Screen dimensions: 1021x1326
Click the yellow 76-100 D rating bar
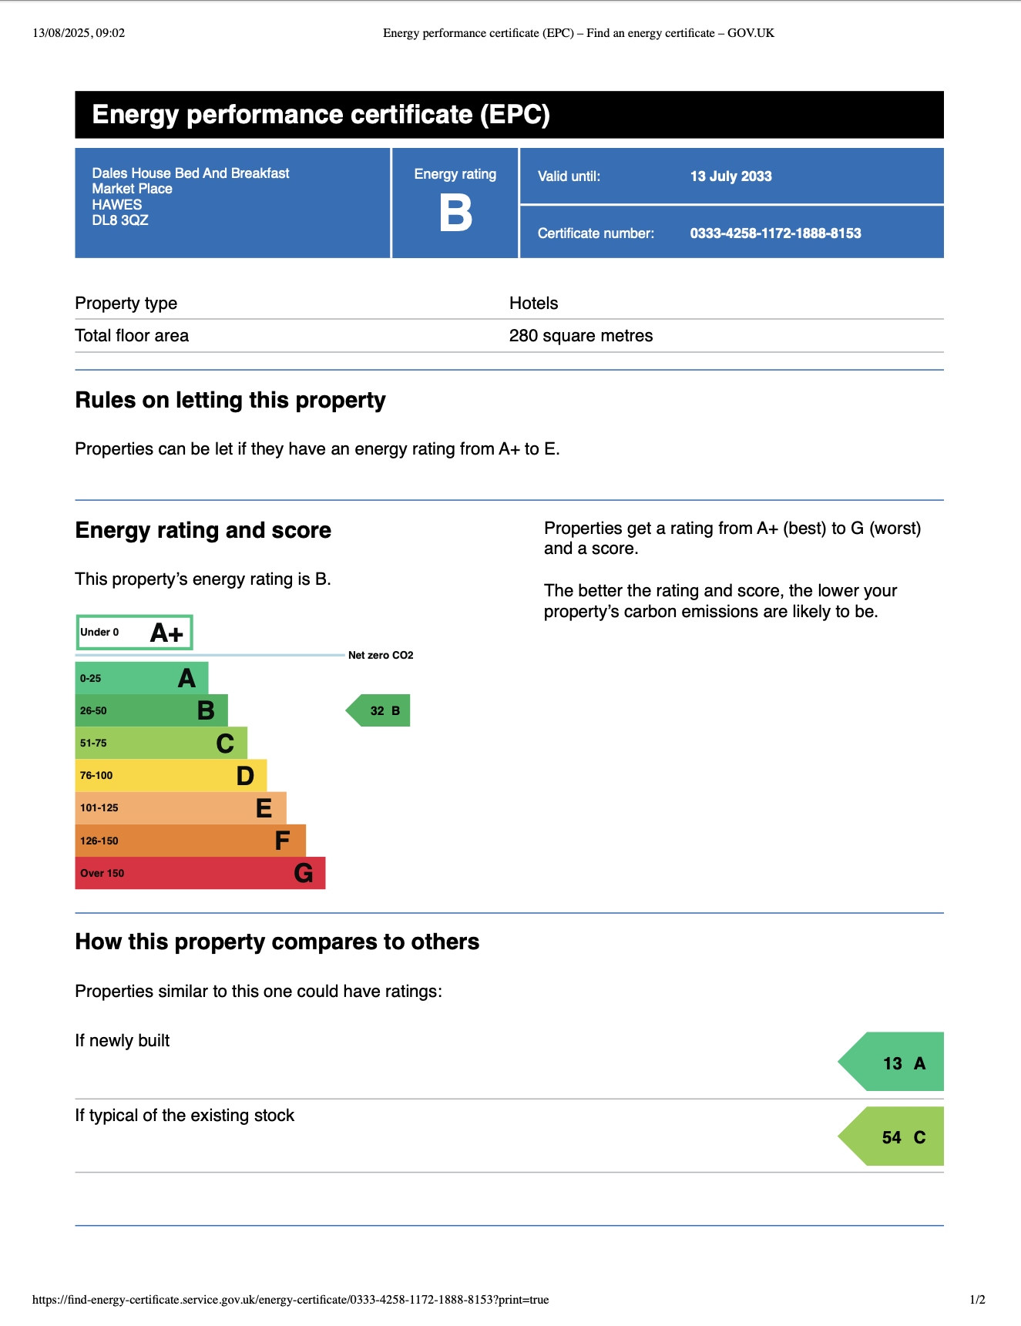[x=170, y=775]
